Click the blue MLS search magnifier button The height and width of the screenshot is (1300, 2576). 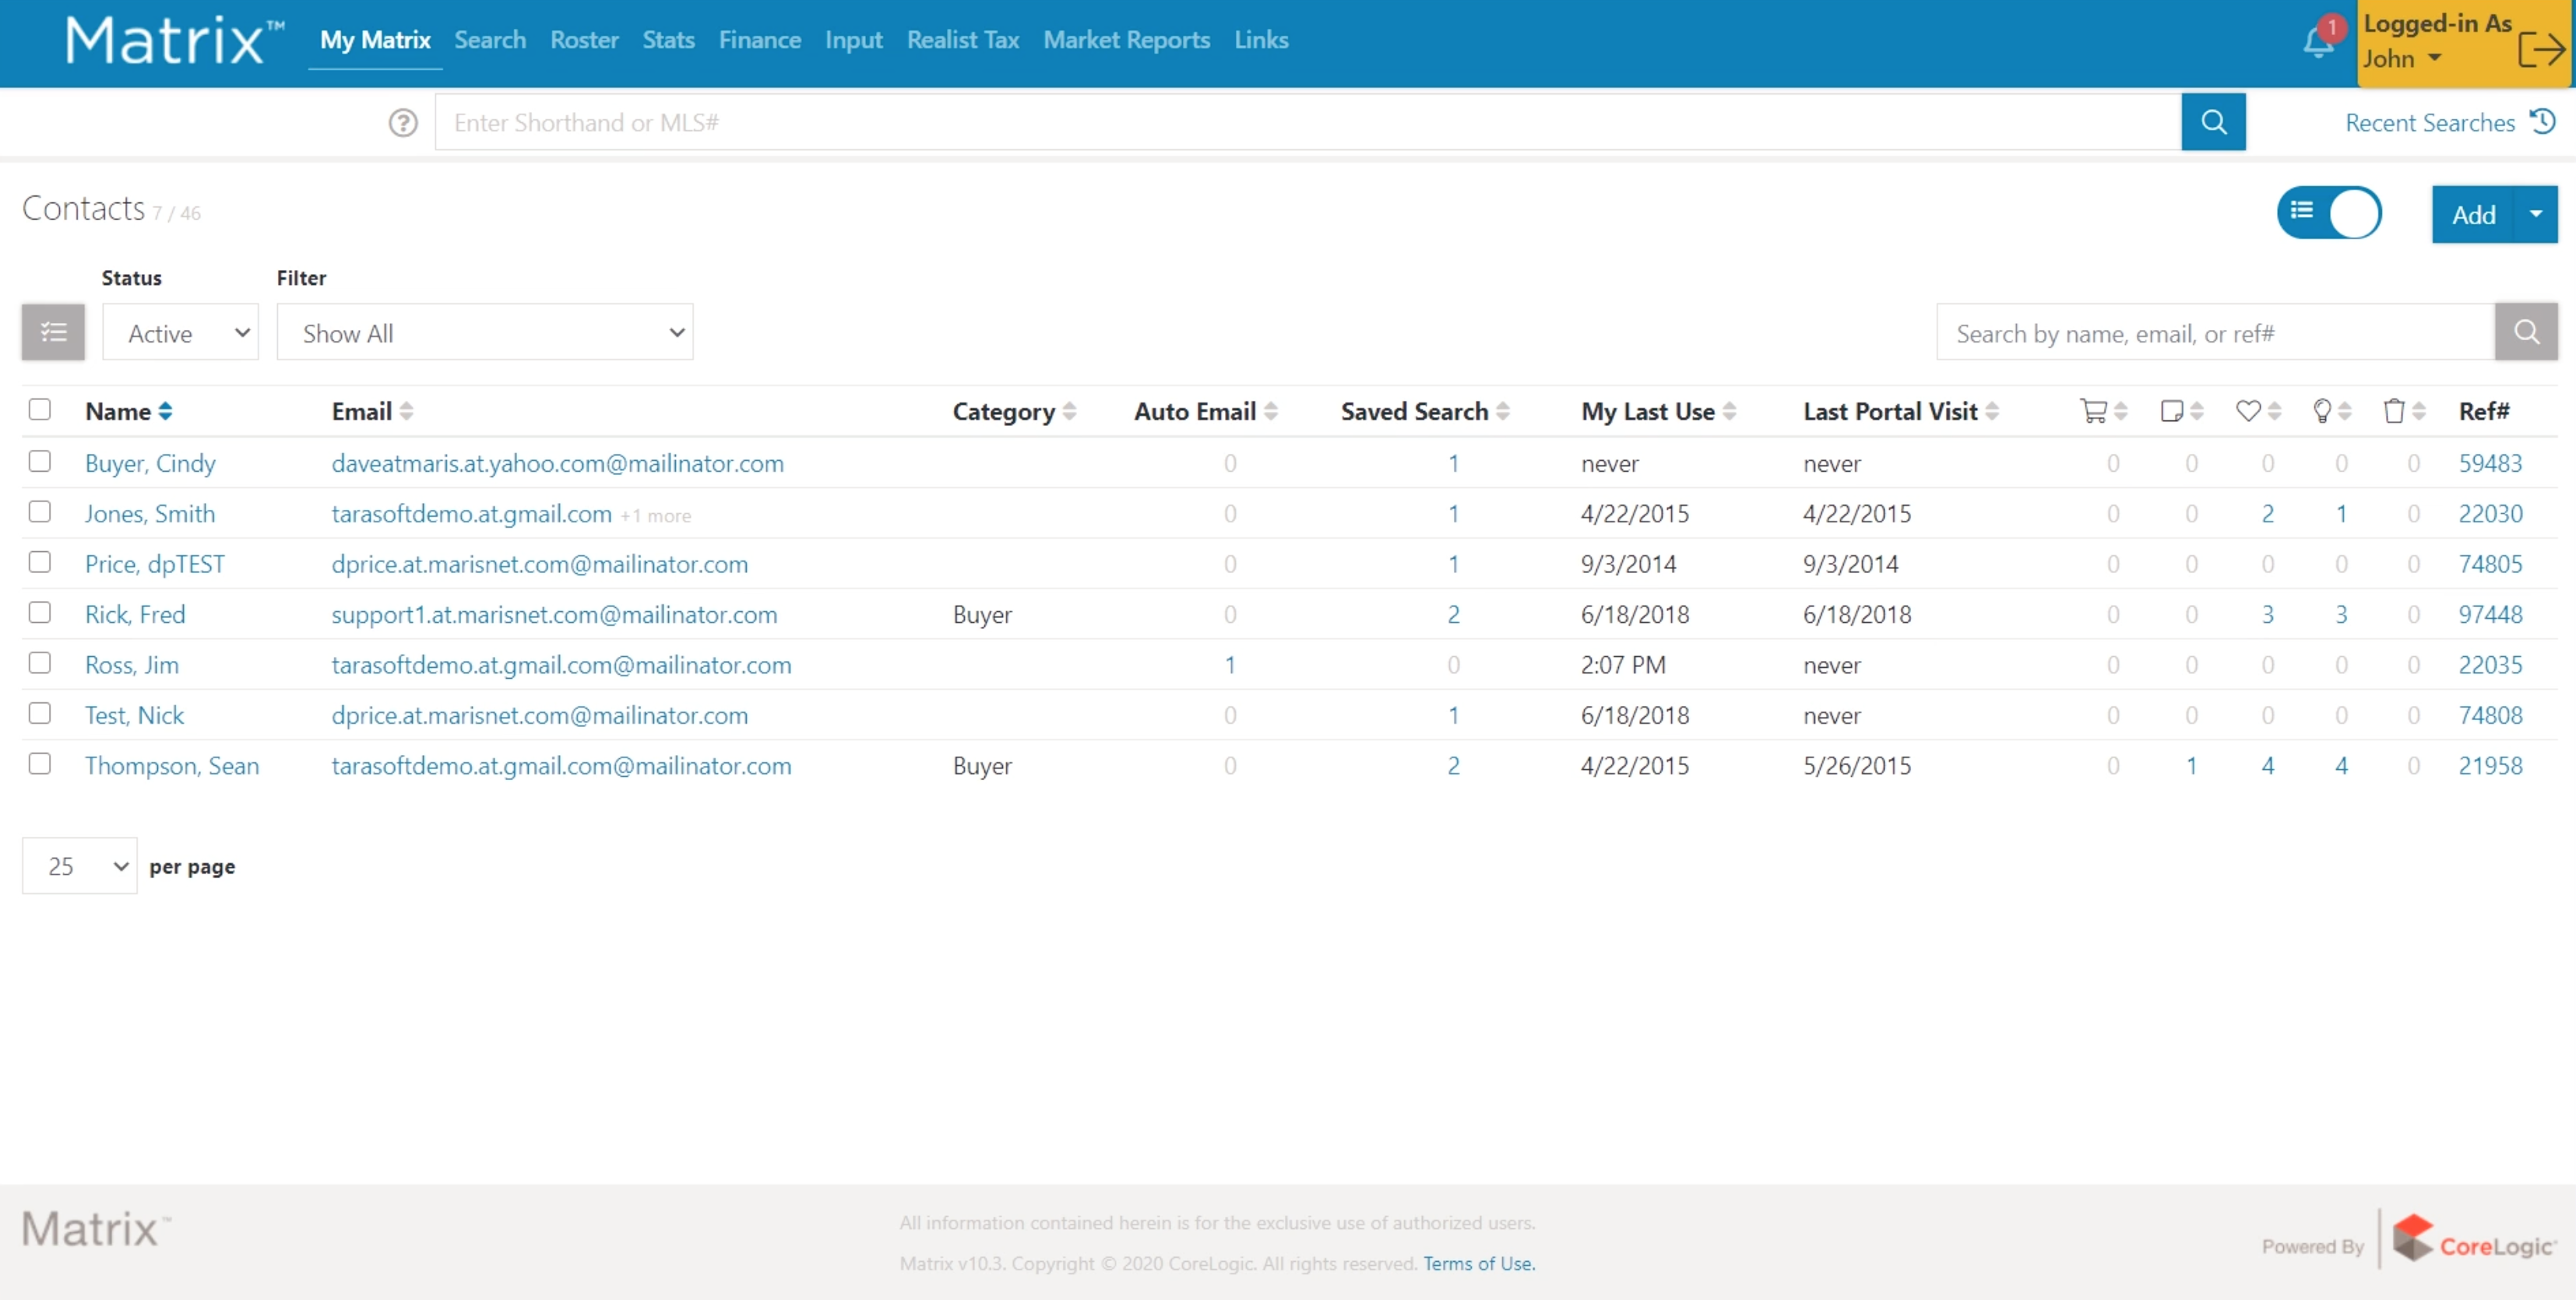click(x=2213, y=122)
